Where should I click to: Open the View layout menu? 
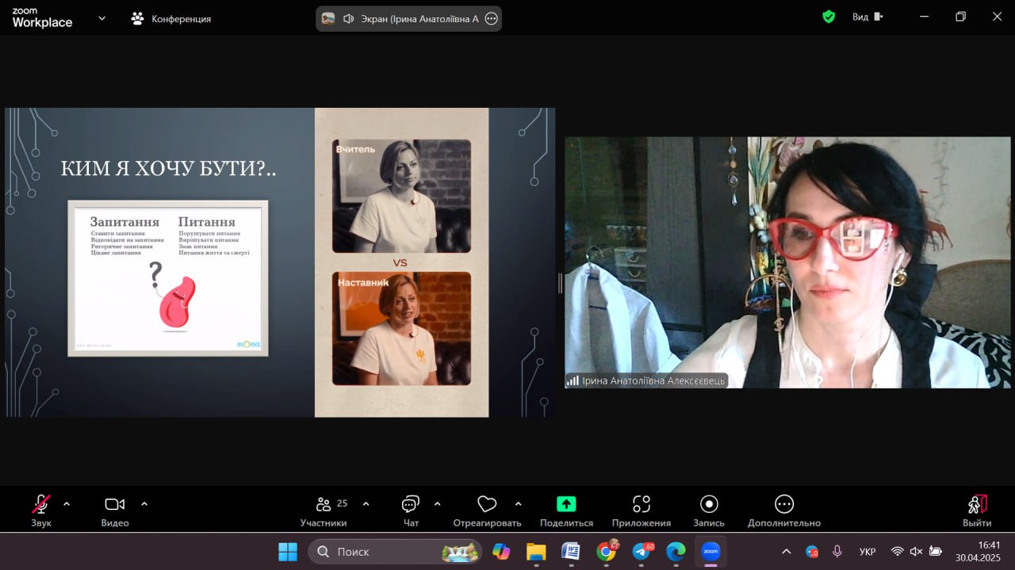click(x=867, y=17)
